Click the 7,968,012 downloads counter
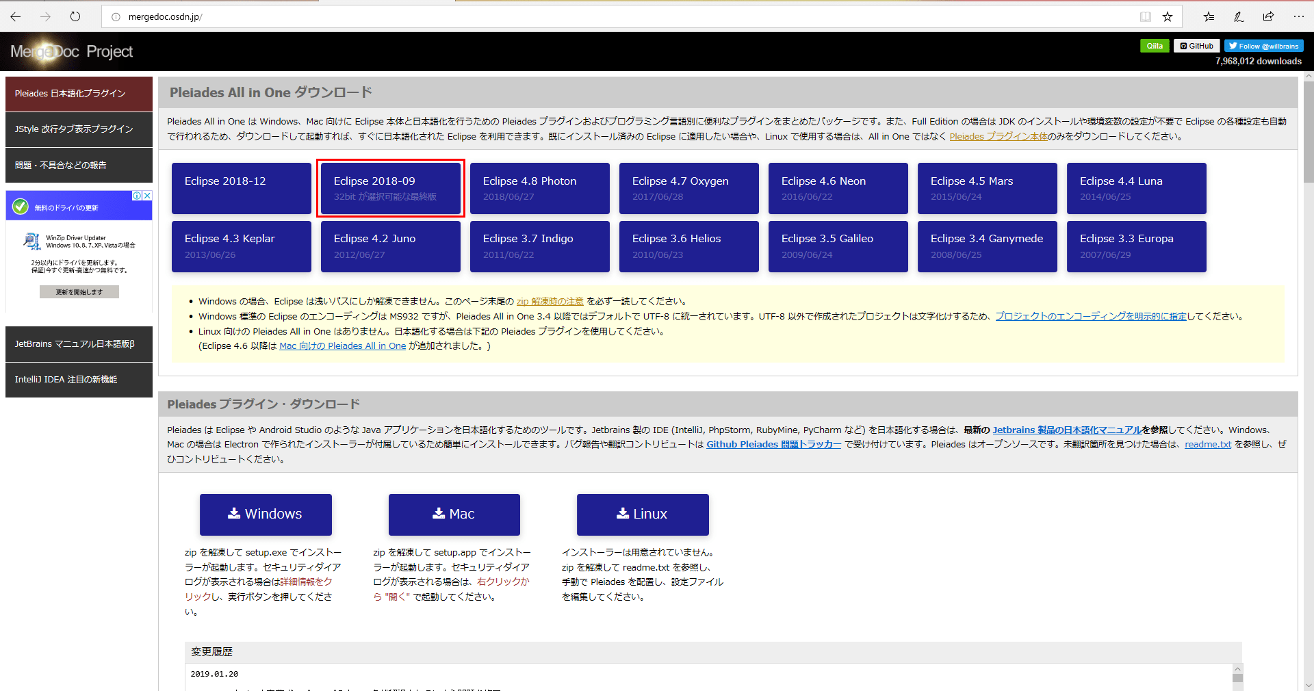 (x=1259, y=61)
